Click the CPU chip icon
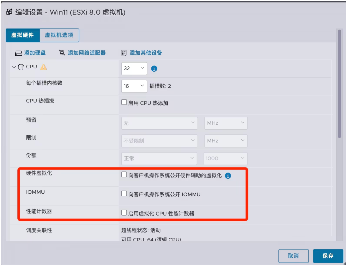This screenshot has width=346, height=265. click(21, 67)
